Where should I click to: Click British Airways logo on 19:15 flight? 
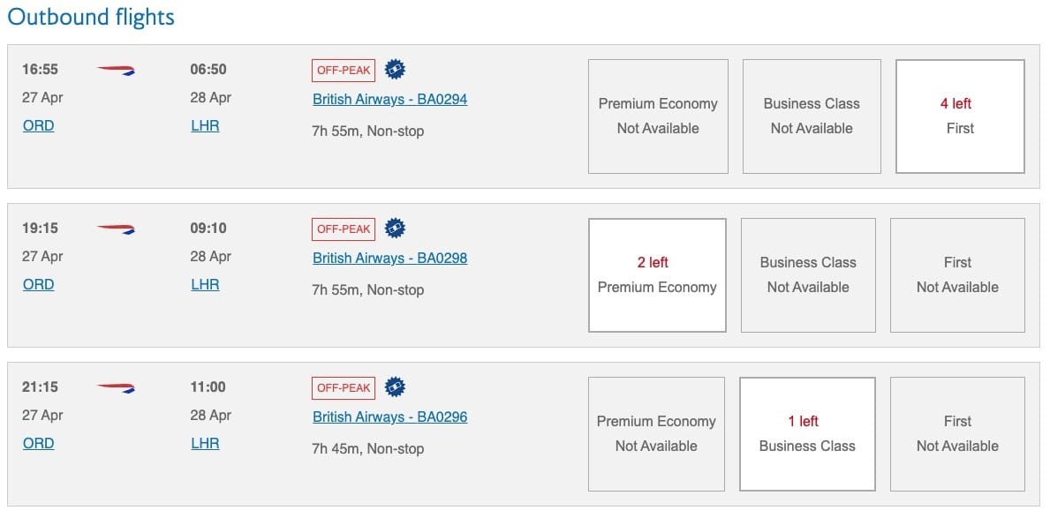tap(116, 229)
